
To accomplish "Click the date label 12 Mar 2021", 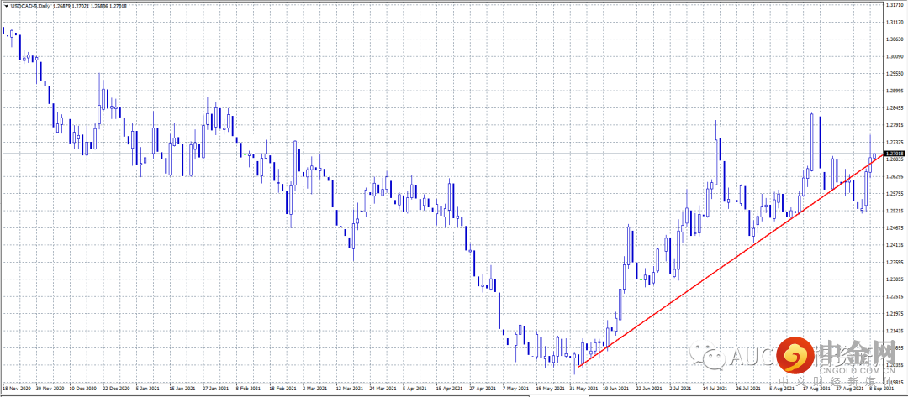I will [x=351, y=389].
